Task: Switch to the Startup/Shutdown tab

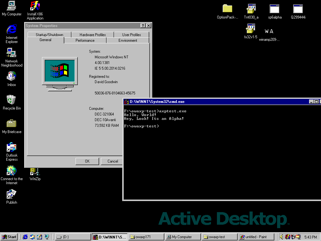Action: [x=49, y=35]
